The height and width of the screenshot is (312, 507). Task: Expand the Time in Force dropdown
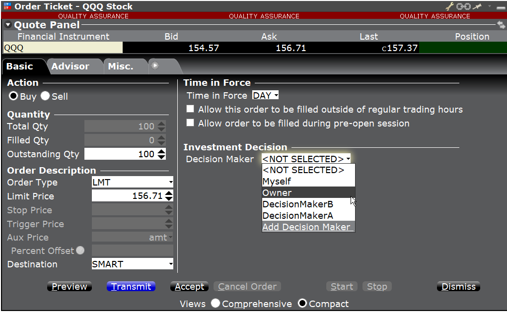tap(266, 95)
